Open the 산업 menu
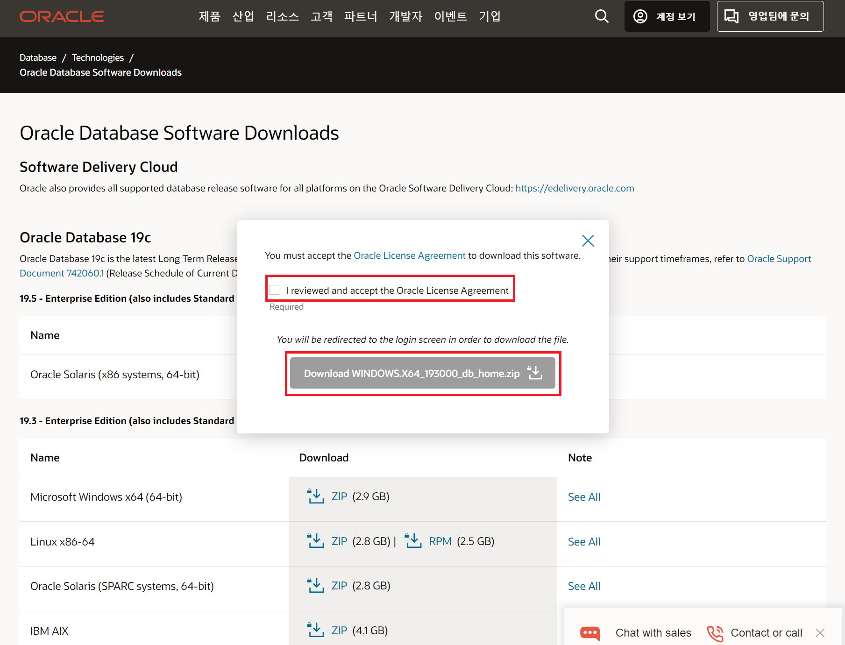The image size is (845, 645). pos(243,16)
